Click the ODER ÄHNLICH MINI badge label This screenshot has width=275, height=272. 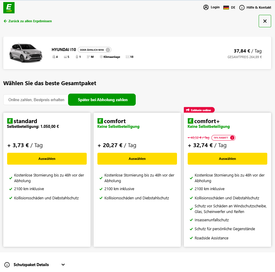point(92,50)
